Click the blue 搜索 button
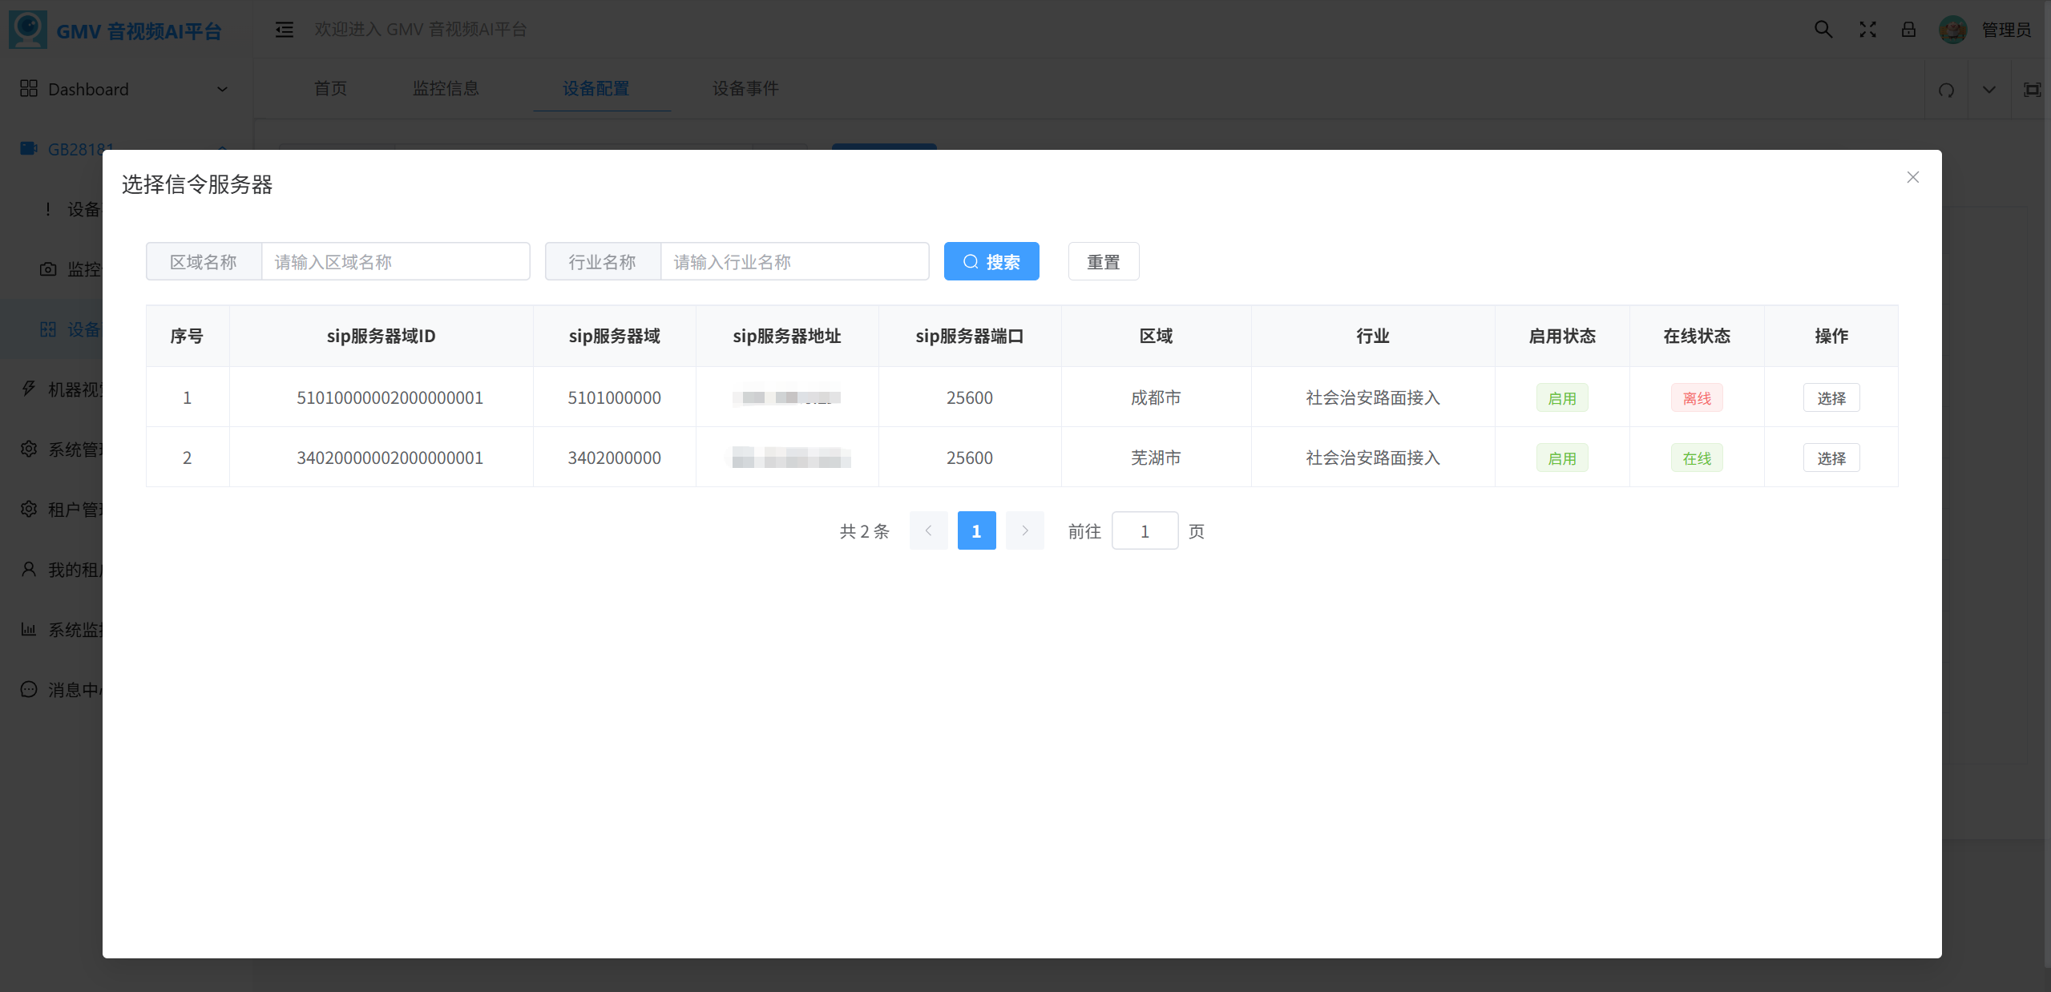The width and height of the screenshot is (2051, 992). [991, 261]
